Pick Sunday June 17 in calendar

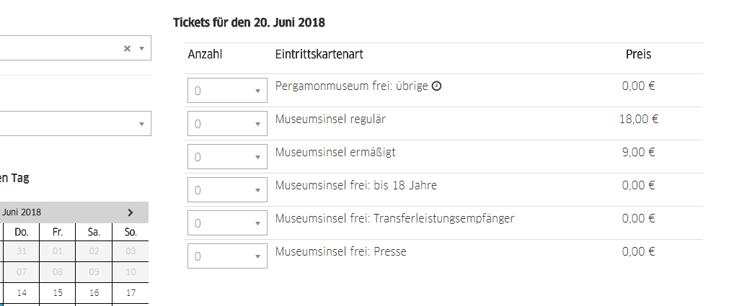[x=131, y=292]
